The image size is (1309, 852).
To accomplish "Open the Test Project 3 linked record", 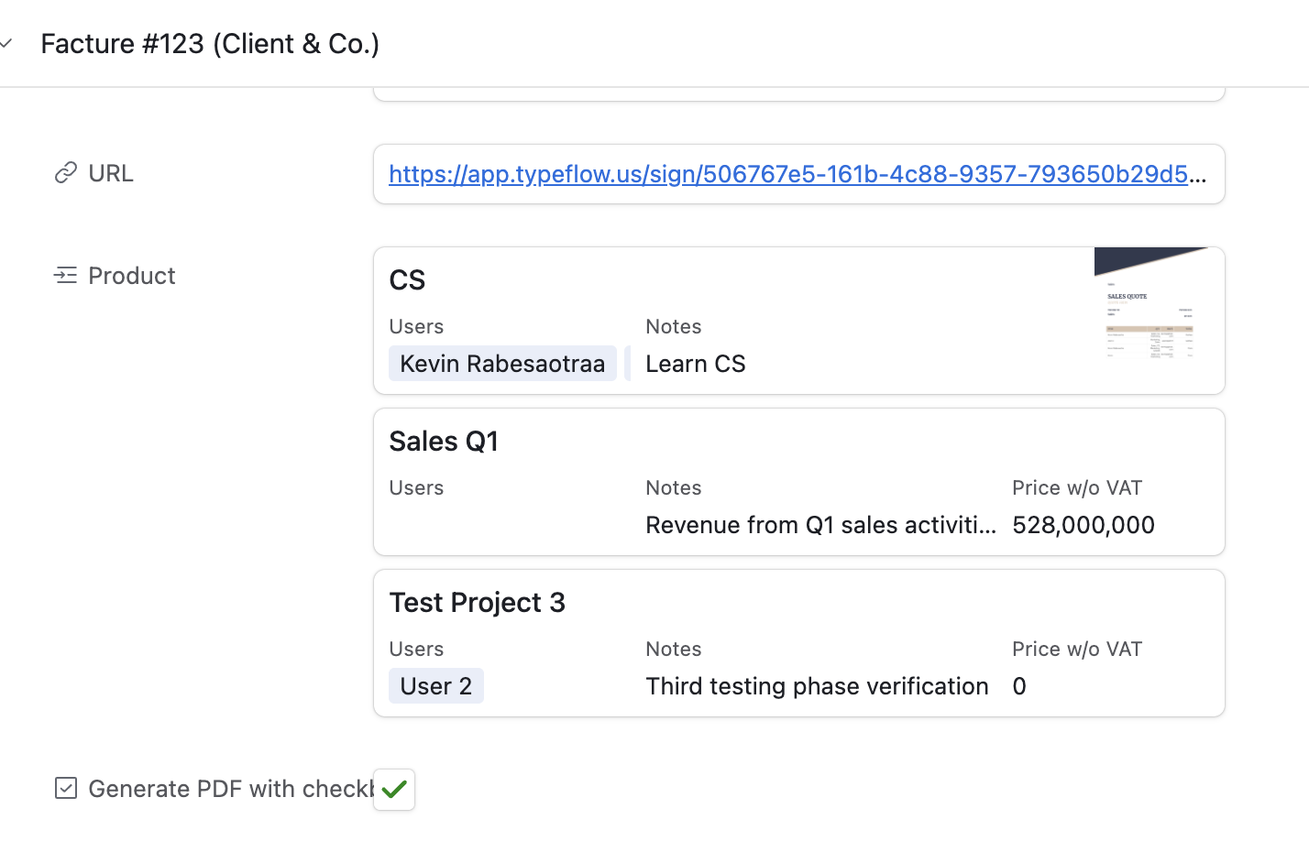I will (x=477, y=603).
